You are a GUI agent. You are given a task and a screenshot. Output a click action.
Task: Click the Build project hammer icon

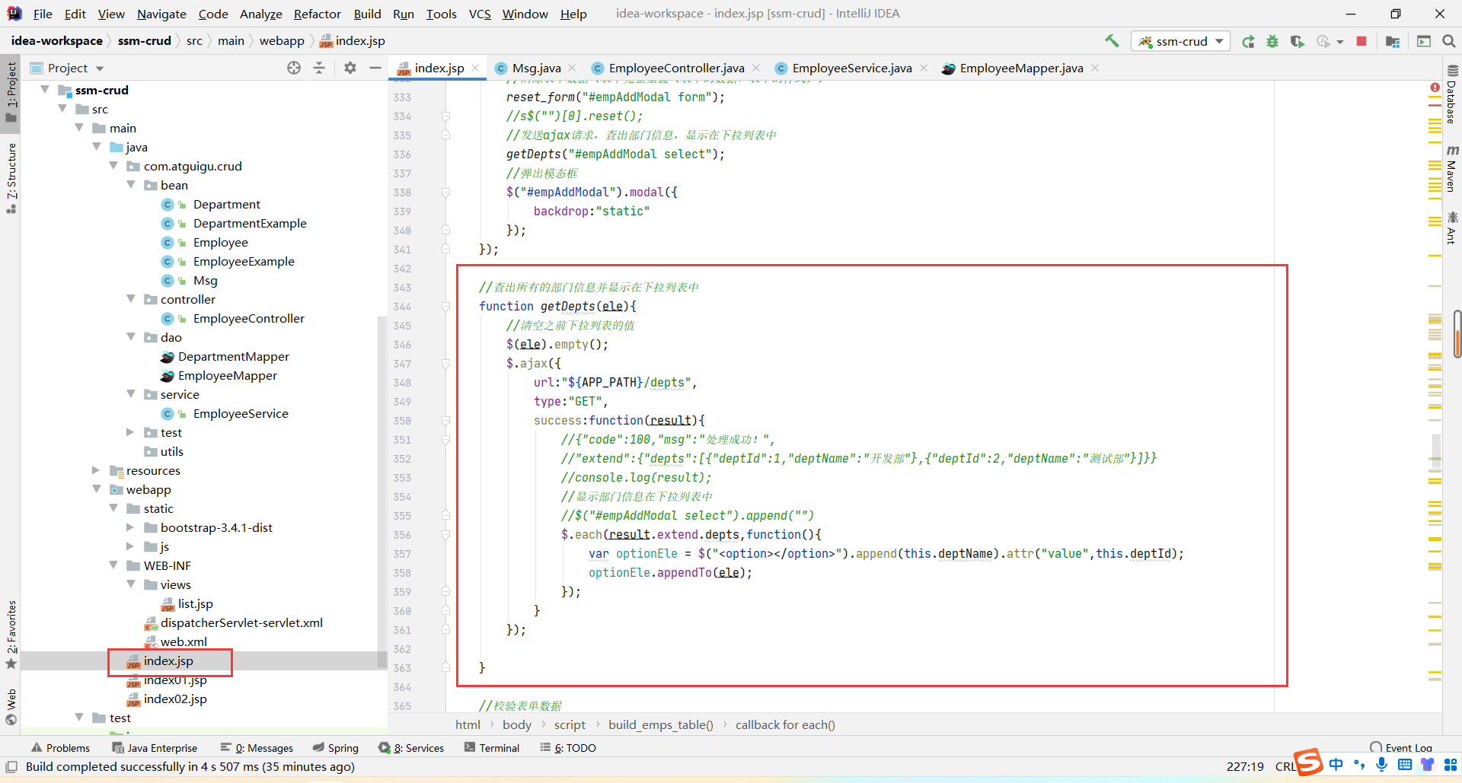tap(1112, 41)
